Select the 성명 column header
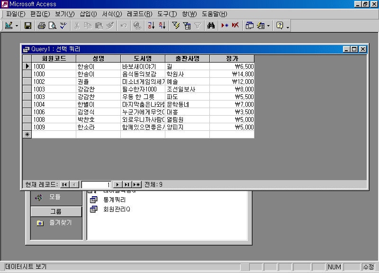The image size is (379, 273). coord(99,58)
